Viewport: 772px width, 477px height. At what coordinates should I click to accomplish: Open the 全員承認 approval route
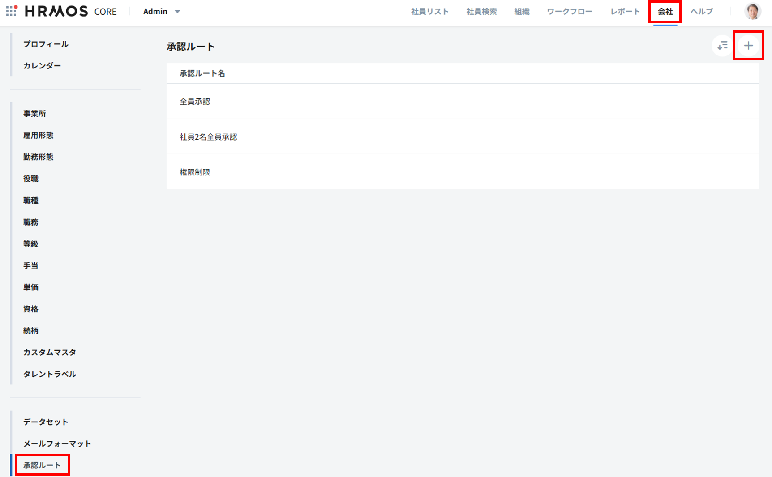tap(195, 102)
